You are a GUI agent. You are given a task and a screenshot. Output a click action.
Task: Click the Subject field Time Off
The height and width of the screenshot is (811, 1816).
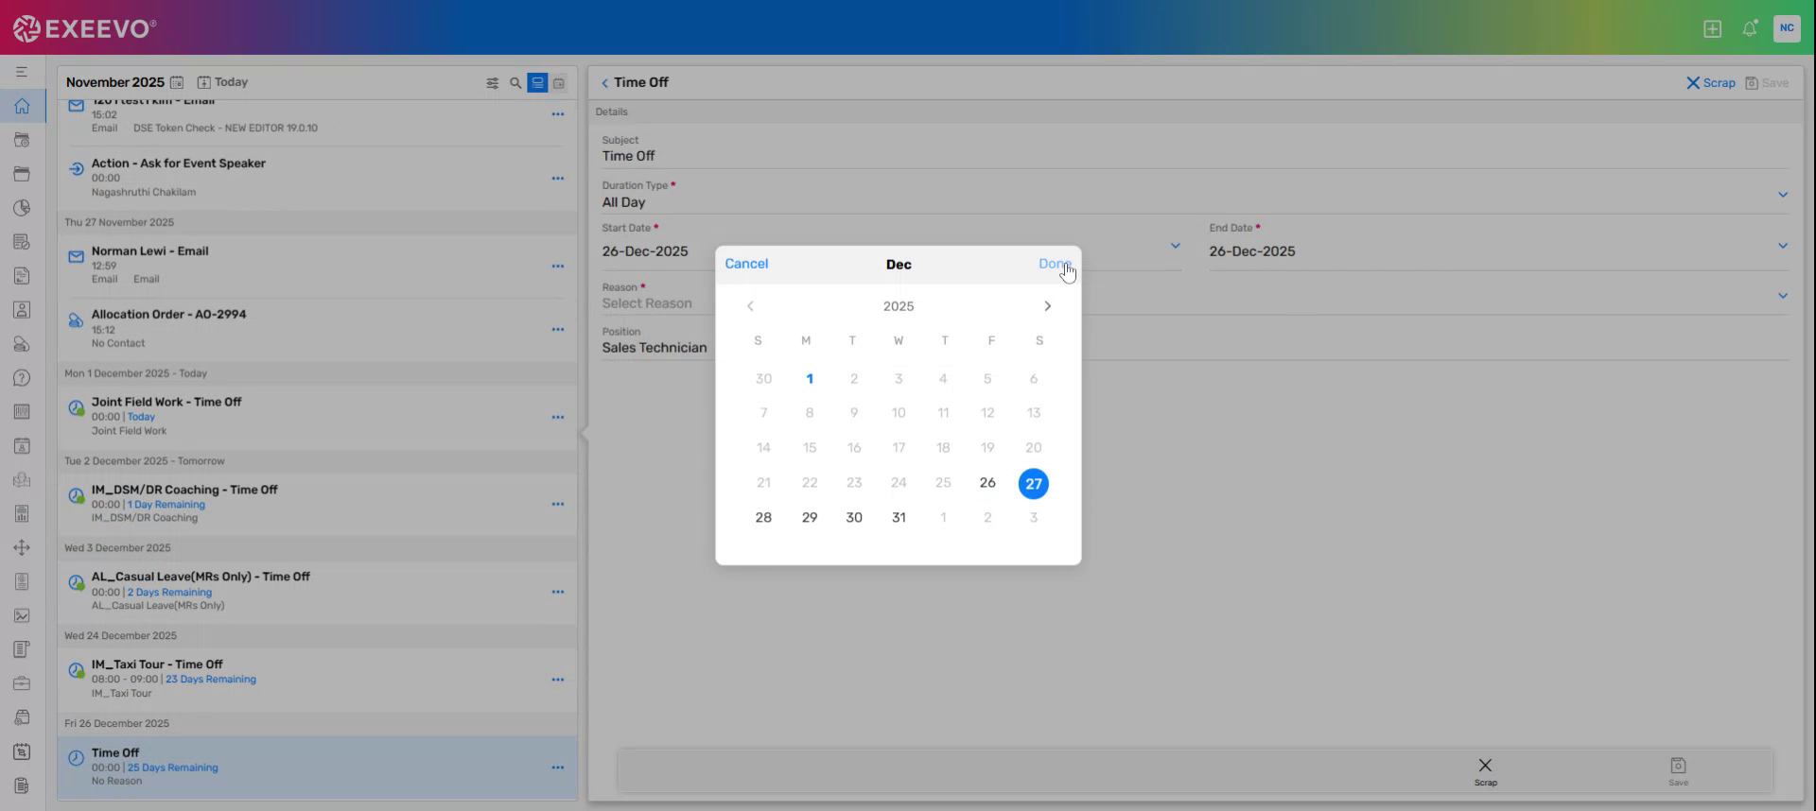click(x=1196, y=149)
